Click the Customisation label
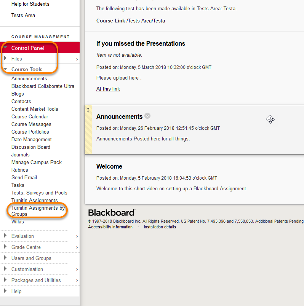The image size is (304, 306). [27, 269]
